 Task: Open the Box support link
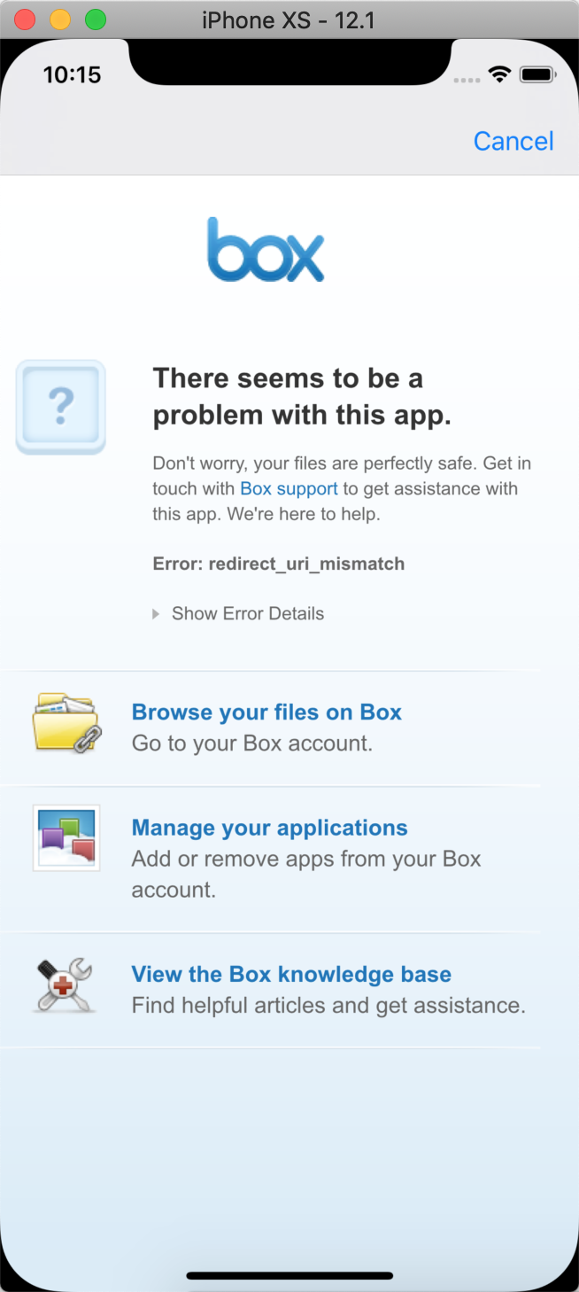coord(288,488)
